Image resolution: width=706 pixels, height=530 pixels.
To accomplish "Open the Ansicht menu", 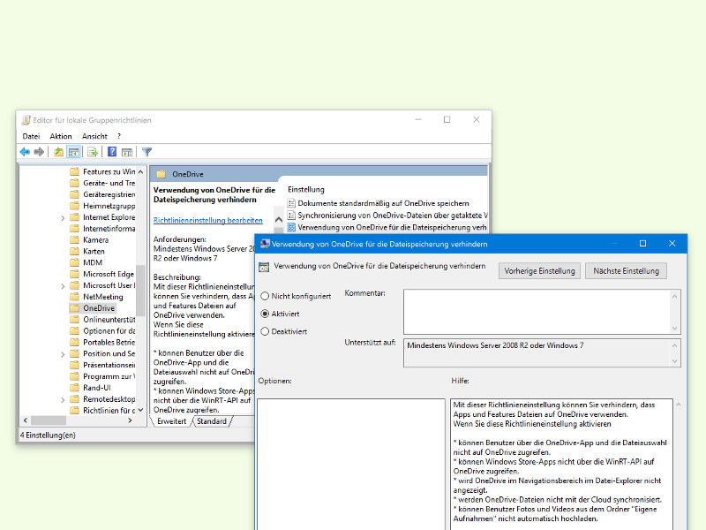I will tap(94, 136).
